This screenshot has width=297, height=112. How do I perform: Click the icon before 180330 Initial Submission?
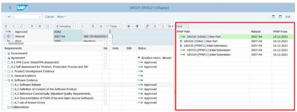point(181,46)
